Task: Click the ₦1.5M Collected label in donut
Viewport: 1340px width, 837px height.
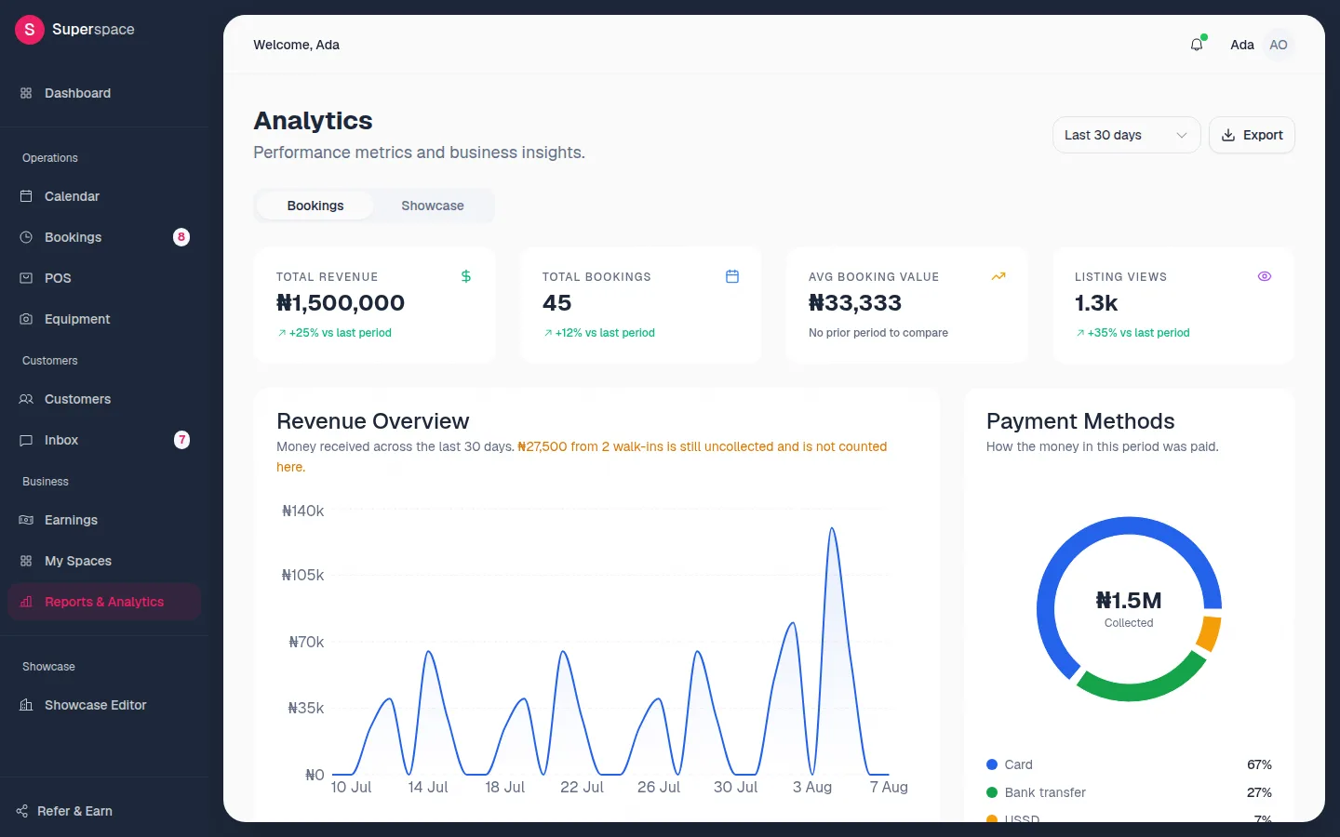Action: pyautogui.click(x=1129, y=609)
